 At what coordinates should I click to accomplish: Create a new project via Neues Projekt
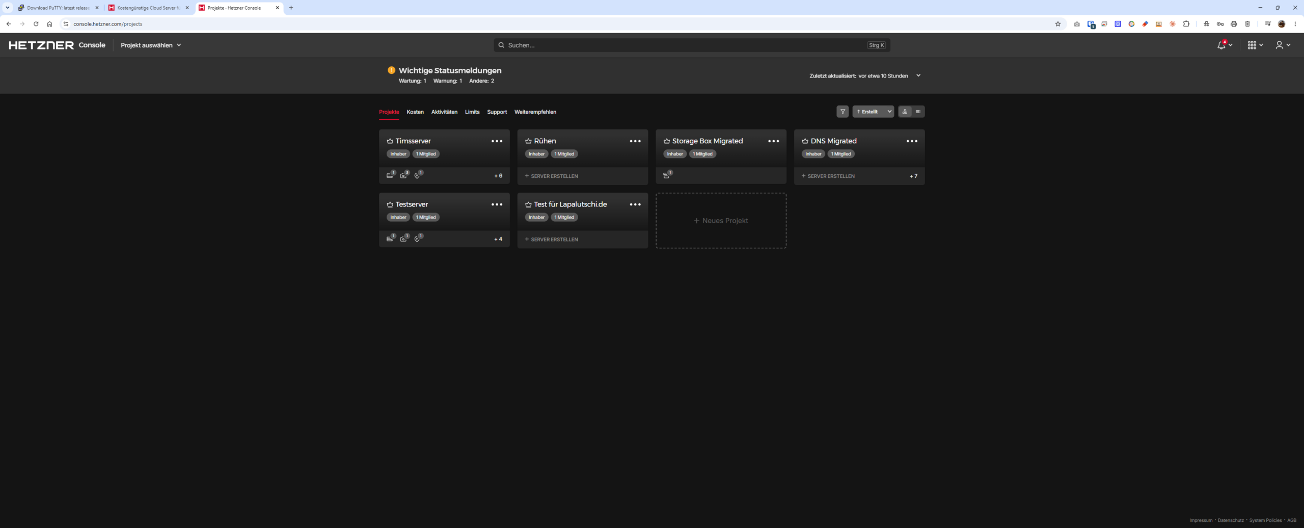(721, 221)
